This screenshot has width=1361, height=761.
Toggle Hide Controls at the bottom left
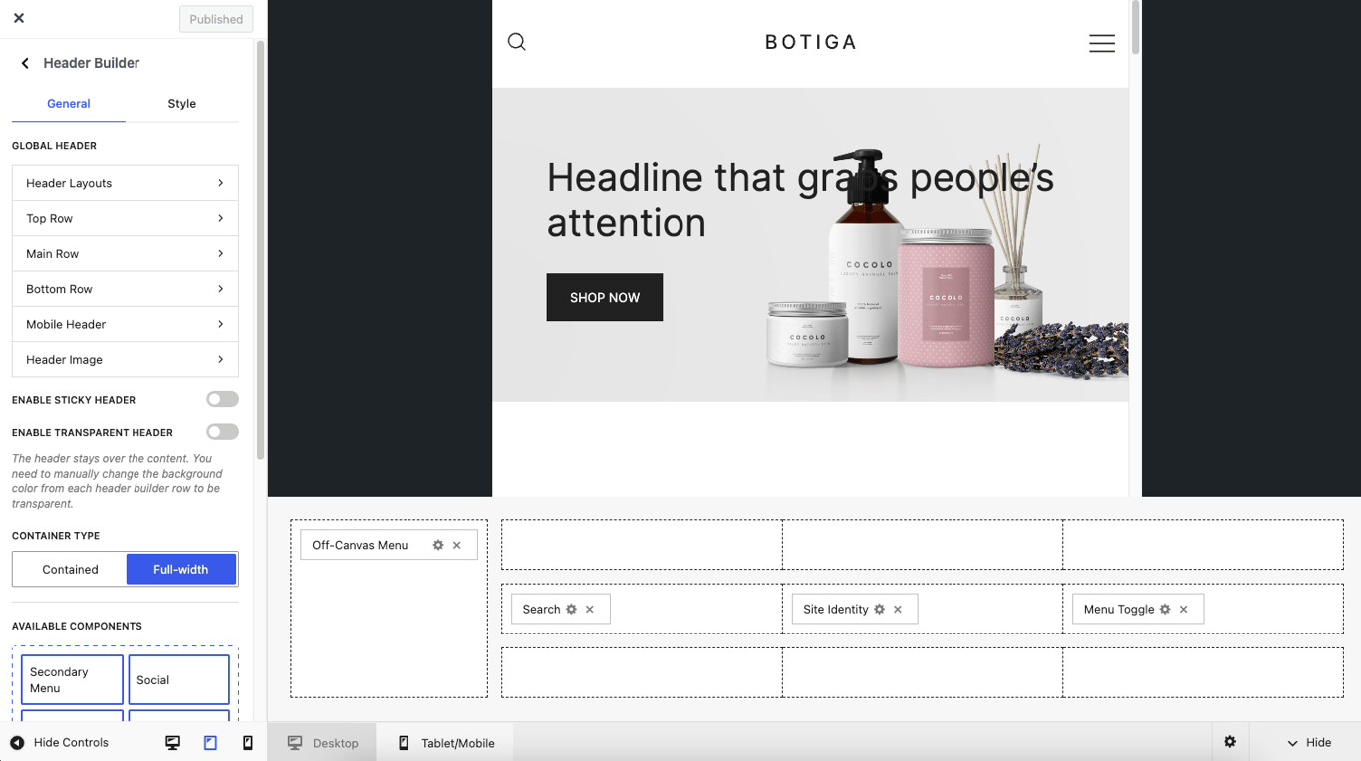[x=60, y=742]
